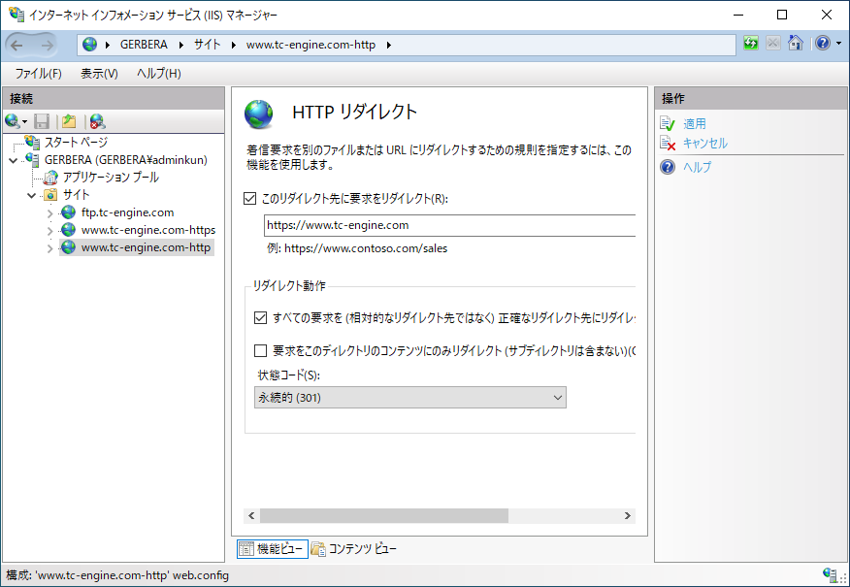This screenshot has width=850, height=587.
Task: Select the ftp.tc-engine.com site
Action: (x=127, y=212)
